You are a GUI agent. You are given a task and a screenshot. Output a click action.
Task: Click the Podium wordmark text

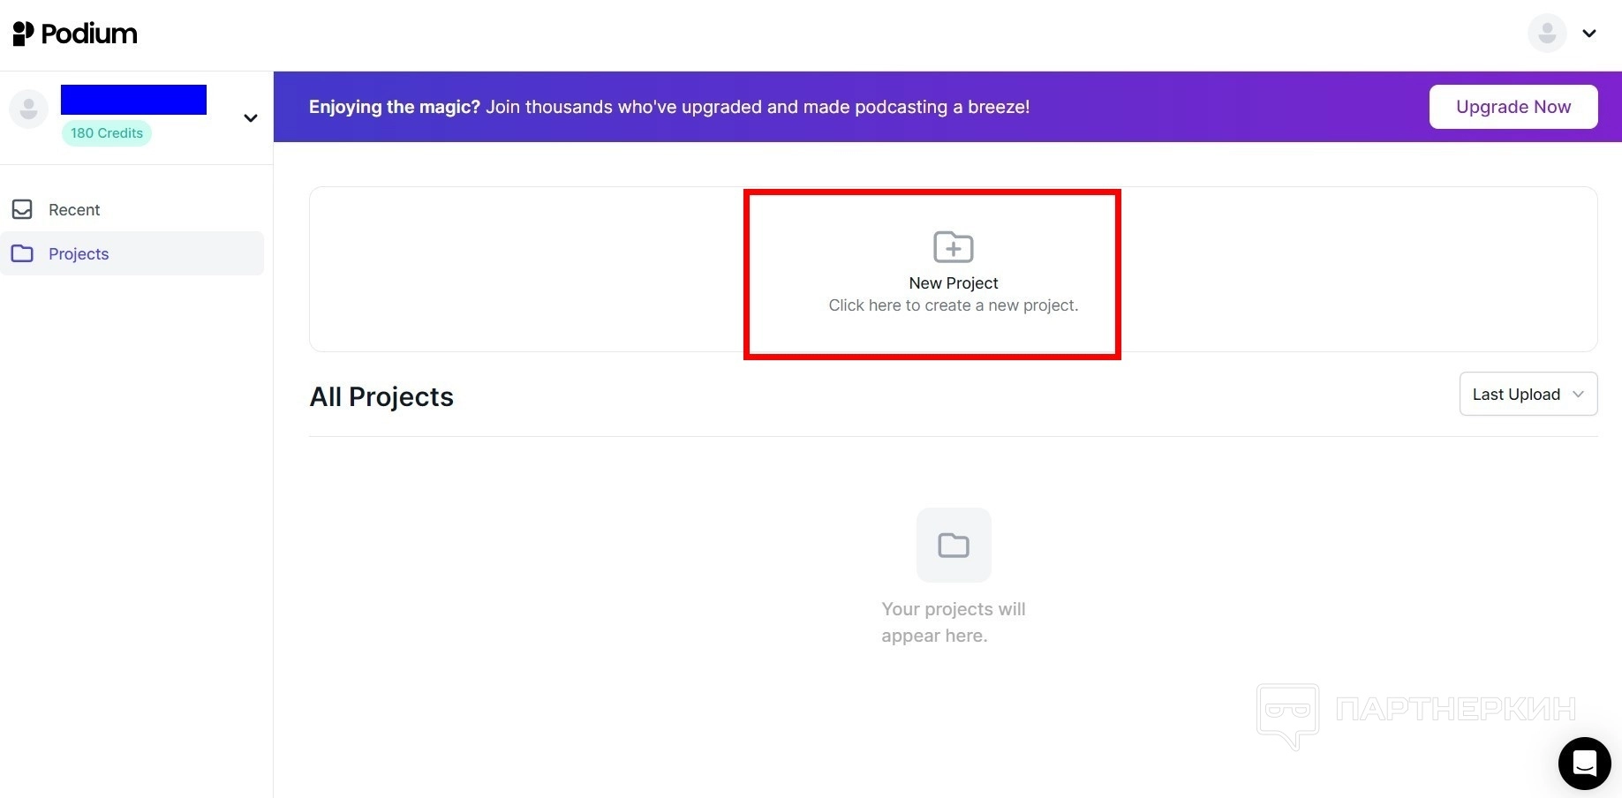(x=89, y=34)
